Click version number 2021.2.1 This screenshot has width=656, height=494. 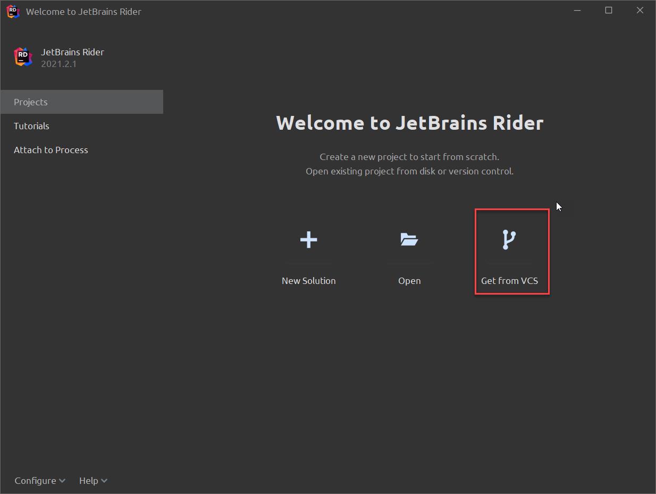click(59, 64)
